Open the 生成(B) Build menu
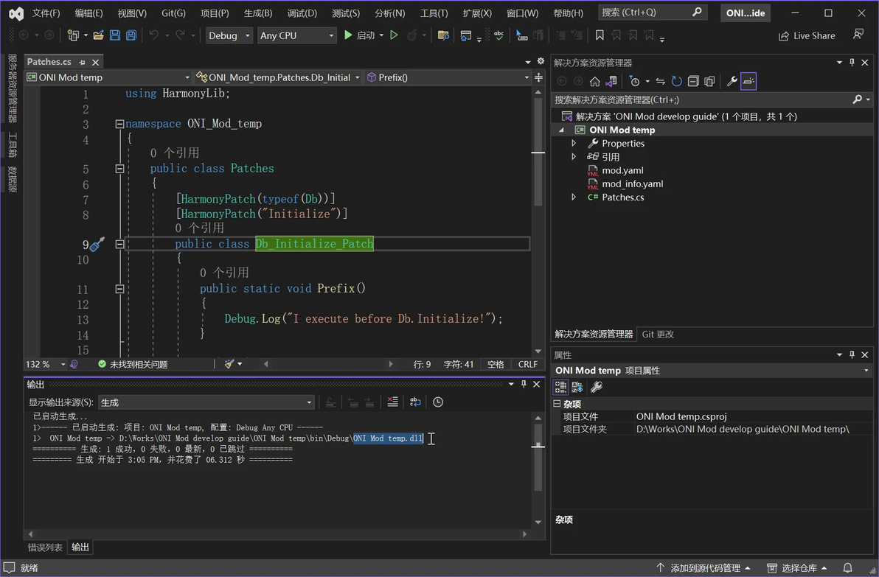 pos(257,13)
